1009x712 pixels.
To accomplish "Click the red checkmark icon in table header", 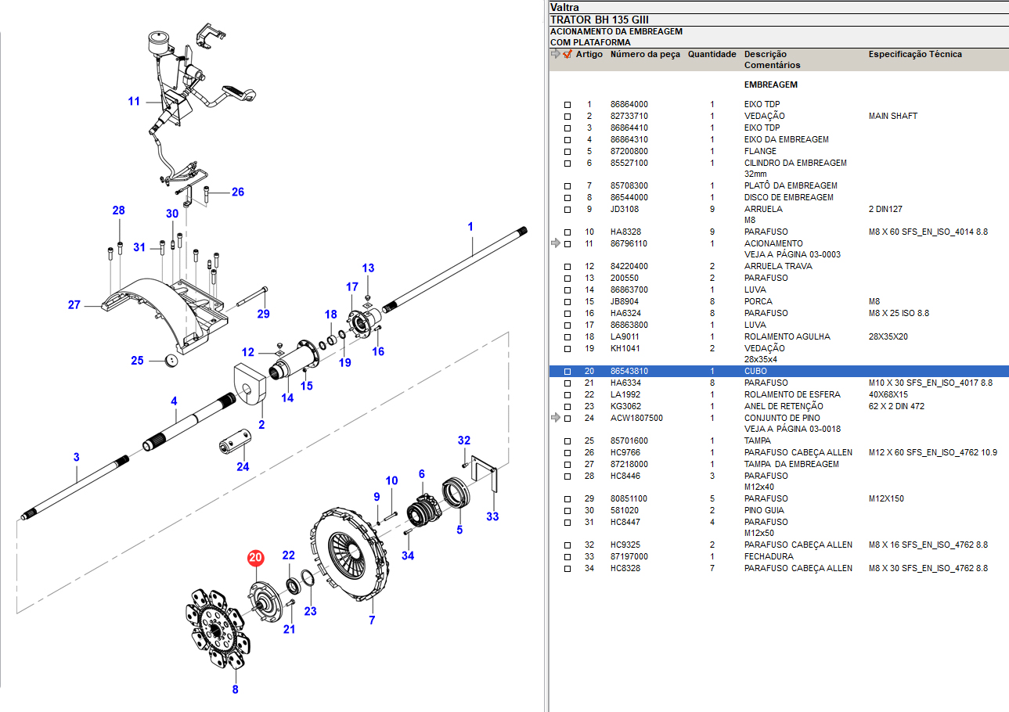I will [x=568, y=55].
